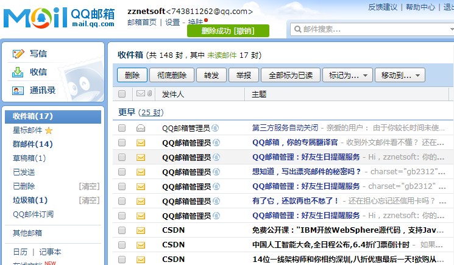Screen dimensions: 454x265
Task: Click verified badge beside sender of 第三方服务自动关闭
Action: [x=215, y=128]
